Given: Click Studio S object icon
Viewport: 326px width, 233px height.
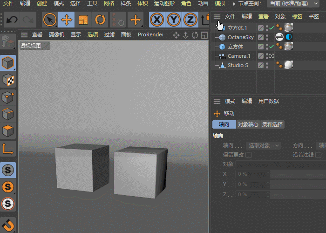Looking at the screenshot, I should 223,66.
